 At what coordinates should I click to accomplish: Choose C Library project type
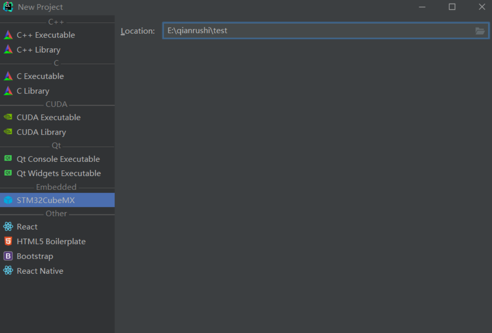[57, 91]
